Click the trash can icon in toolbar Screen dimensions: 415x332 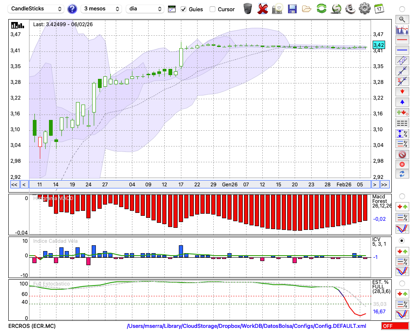click(x=248, y=8)
